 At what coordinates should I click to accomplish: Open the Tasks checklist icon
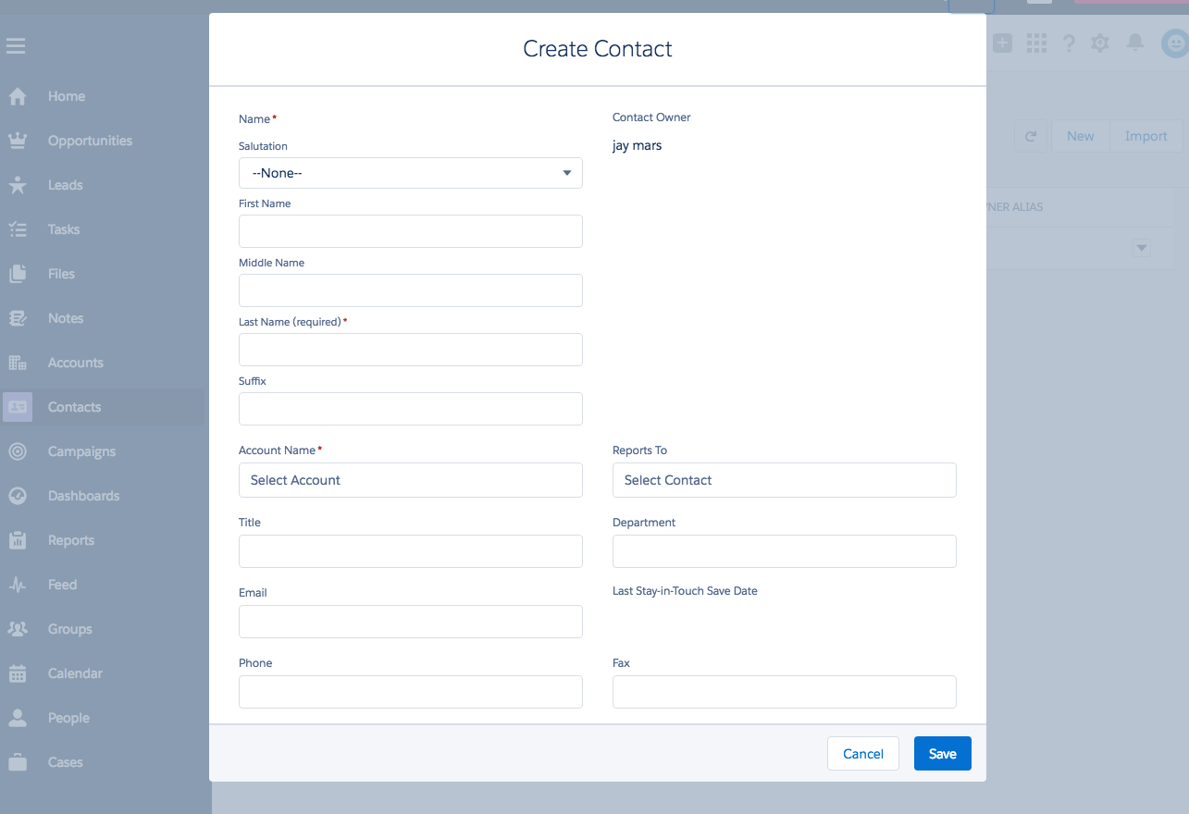(x=18, y=229)
